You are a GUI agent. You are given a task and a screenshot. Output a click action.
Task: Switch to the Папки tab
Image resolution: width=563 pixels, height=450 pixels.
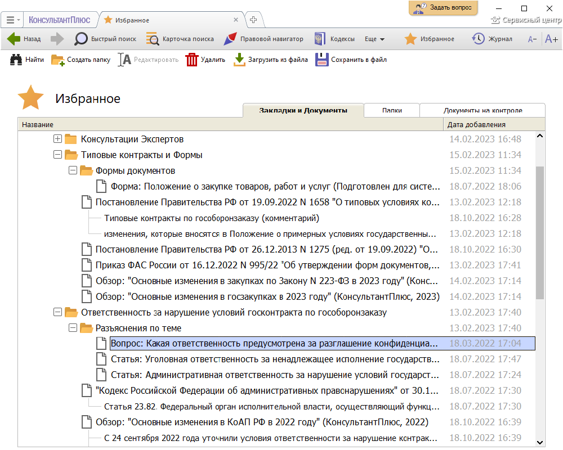[392, 110]
